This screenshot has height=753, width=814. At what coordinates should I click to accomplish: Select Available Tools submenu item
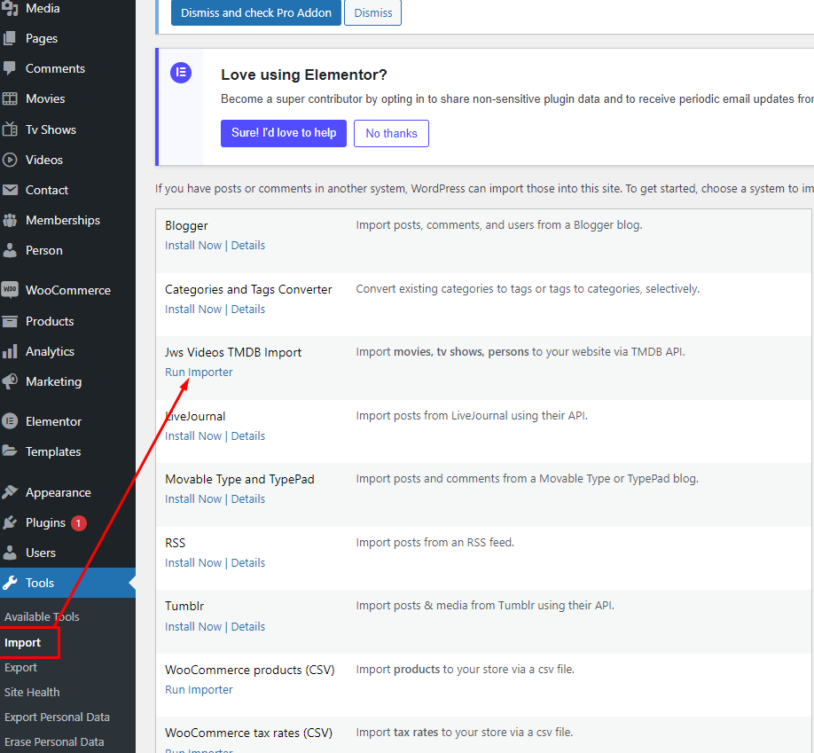(x=42, y=617)
